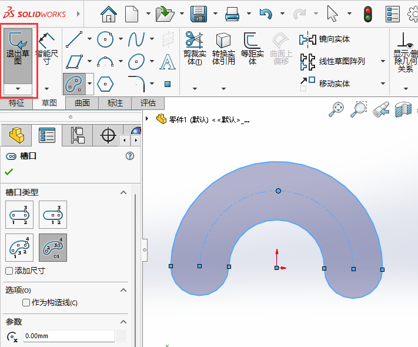418x347 pixels.
Task: Expand the 零件1 feature tree node
Action: click(x=147, y=118)
